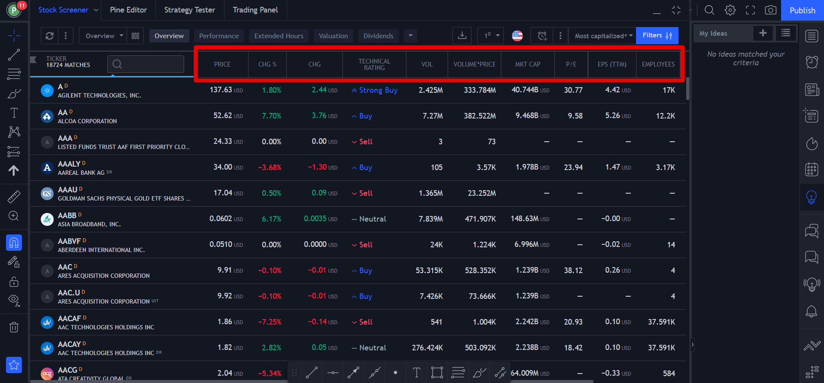The height and width of the screenshot is (383, 824).
Task: Hide all drawings with eye icon
Action: pos(14,301)
